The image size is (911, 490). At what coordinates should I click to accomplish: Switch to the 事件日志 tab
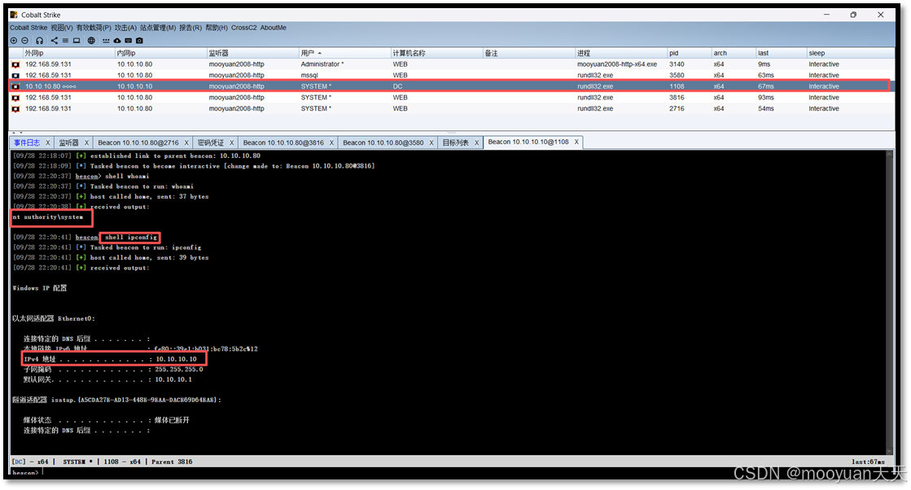coord(27,142)
